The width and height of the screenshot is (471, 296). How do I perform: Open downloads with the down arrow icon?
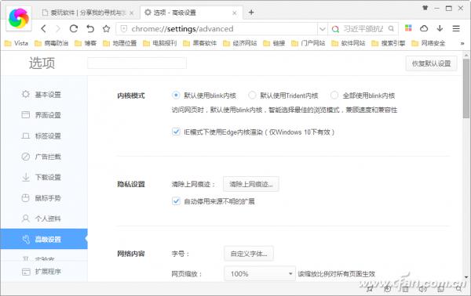click(x=440, y=28)
